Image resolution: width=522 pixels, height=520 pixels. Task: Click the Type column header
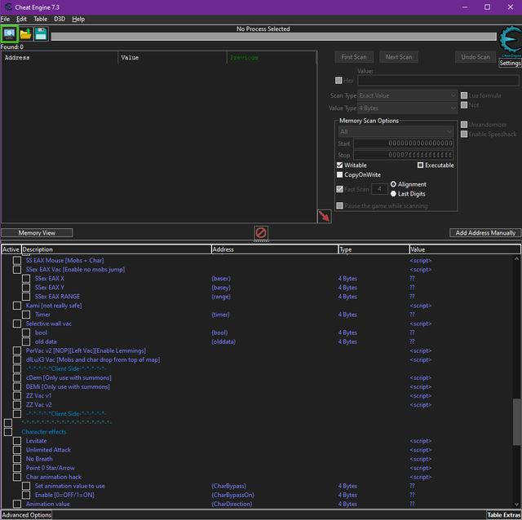(374, 249)
